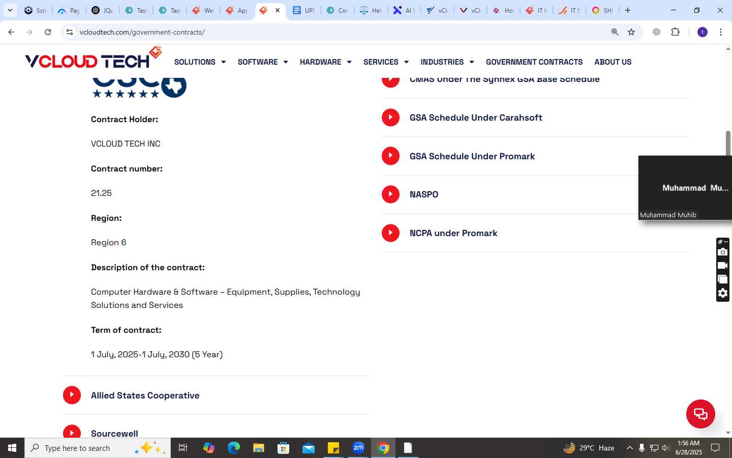732x458 pixels.
Task: Open File Explorer from the taskbar
Action: click(258, 448)
